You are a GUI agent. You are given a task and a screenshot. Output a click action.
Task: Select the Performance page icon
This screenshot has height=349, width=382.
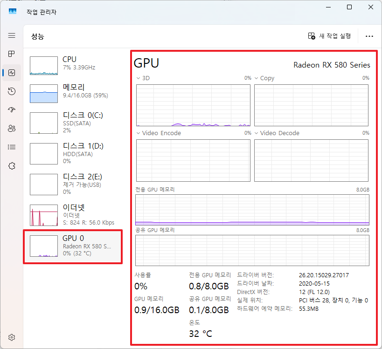pyautogui.click(x=12, y=73)
